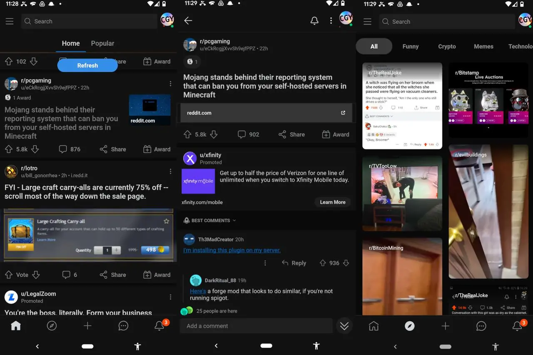
Task: Select the Funny category chip
Action: point(410,47)
